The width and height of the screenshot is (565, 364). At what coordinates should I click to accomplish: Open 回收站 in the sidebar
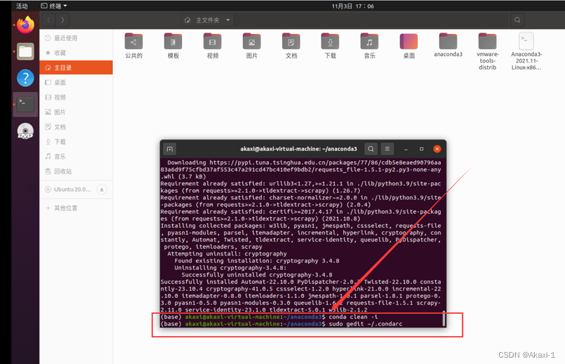click(x=76, y=171)
